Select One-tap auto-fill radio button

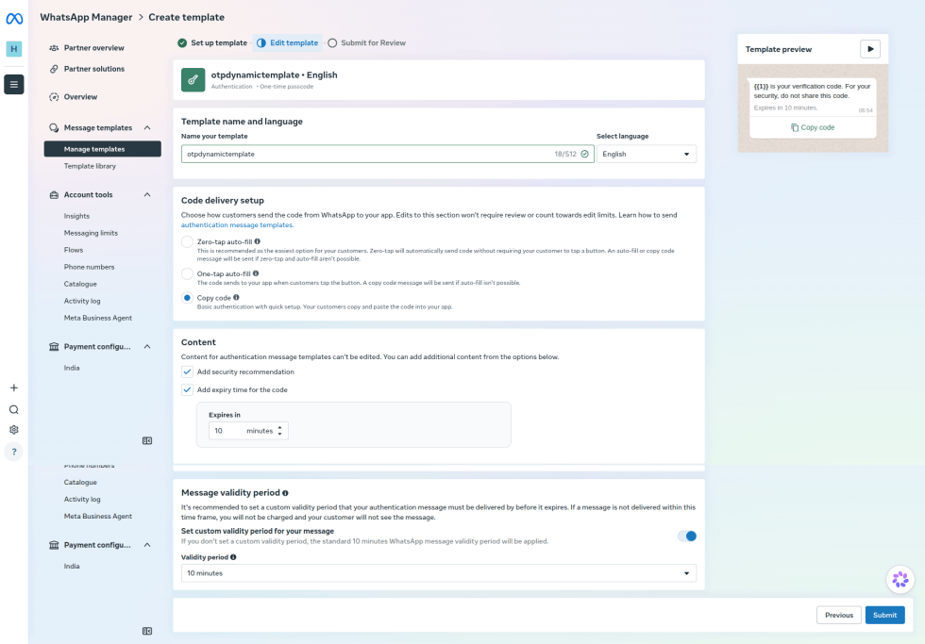187,273
